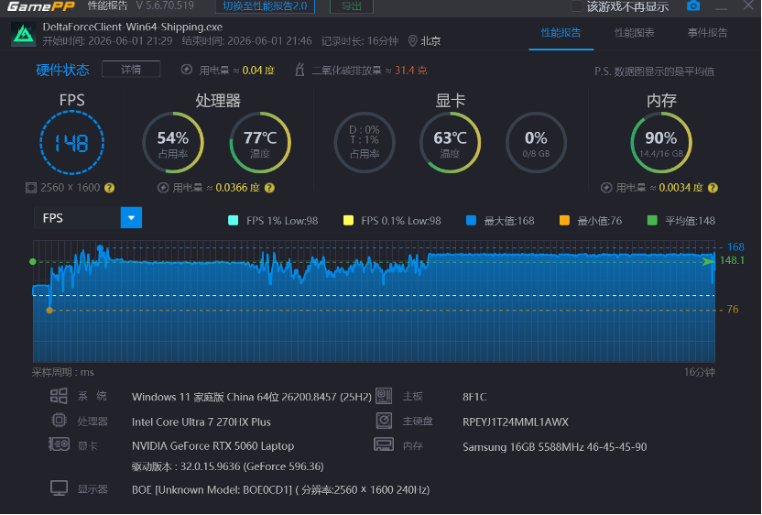Click the GPU D:0% T:1% usage gauge
The width and height of the screenshot is (762, 515).
pyautogui.click(x=365, y=143)
